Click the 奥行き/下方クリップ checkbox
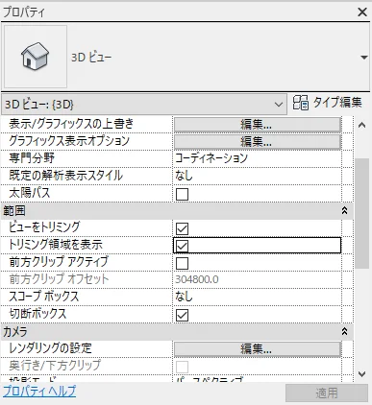Image resolution: width=372 pixels, height=405 pixels. point(182,367)
